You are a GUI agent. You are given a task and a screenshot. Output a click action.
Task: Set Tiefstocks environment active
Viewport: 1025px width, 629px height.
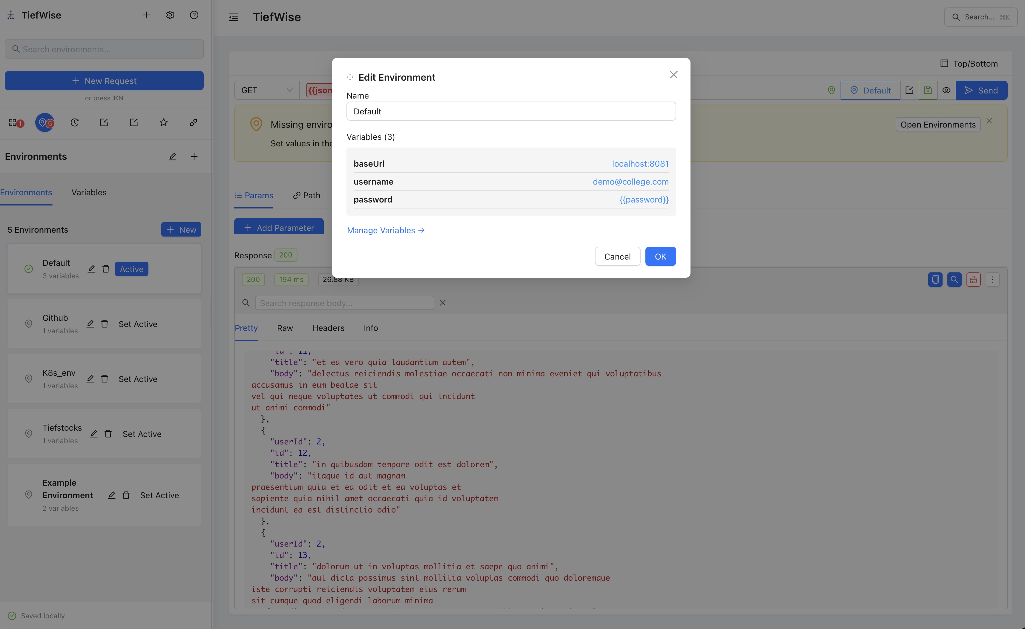[x=142, y=434]
